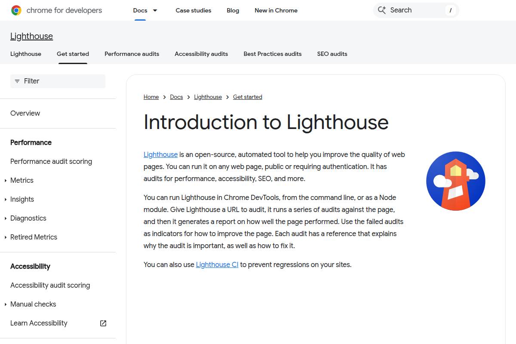Expand the Diagnostics section
This screenshot has width=516, height=344.
pyautogui.click(x=5, y=218)
